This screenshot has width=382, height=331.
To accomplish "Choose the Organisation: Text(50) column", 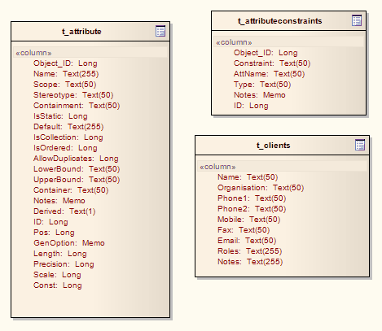I will coord(261,188).
